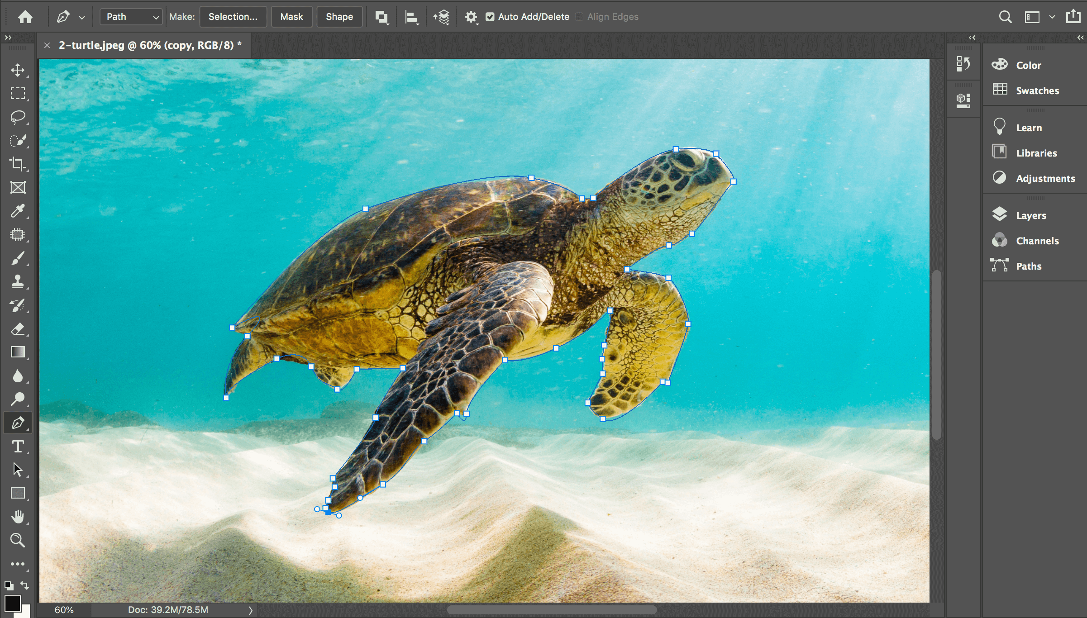Image resolution: width=1087 pixels, height=618 pixels.
Task: Click the Share image icon
Action: coord(1073,17)
